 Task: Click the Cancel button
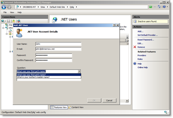pyautogui.click(x=109, y=100)
